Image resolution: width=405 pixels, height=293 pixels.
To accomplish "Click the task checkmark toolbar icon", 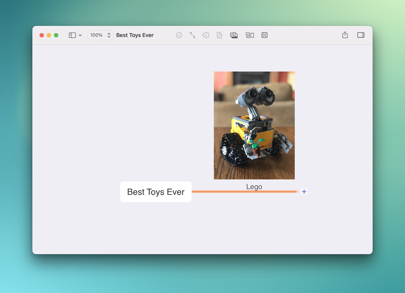I will (x=179, y=35).
